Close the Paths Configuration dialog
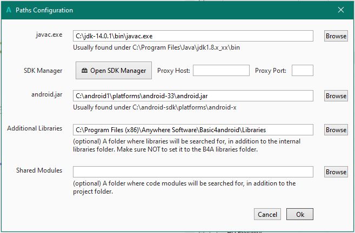 pos(341,10)
